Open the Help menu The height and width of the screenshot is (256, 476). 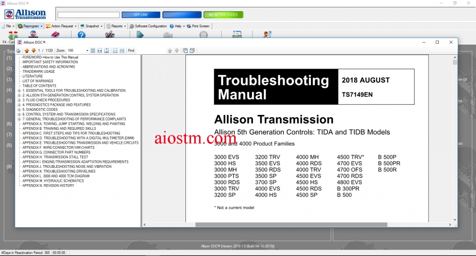177,26
